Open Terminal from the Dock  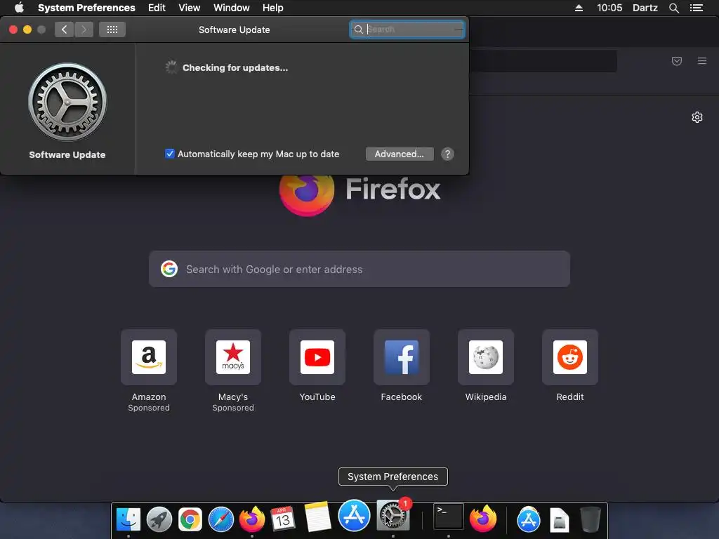pos(449,517)
